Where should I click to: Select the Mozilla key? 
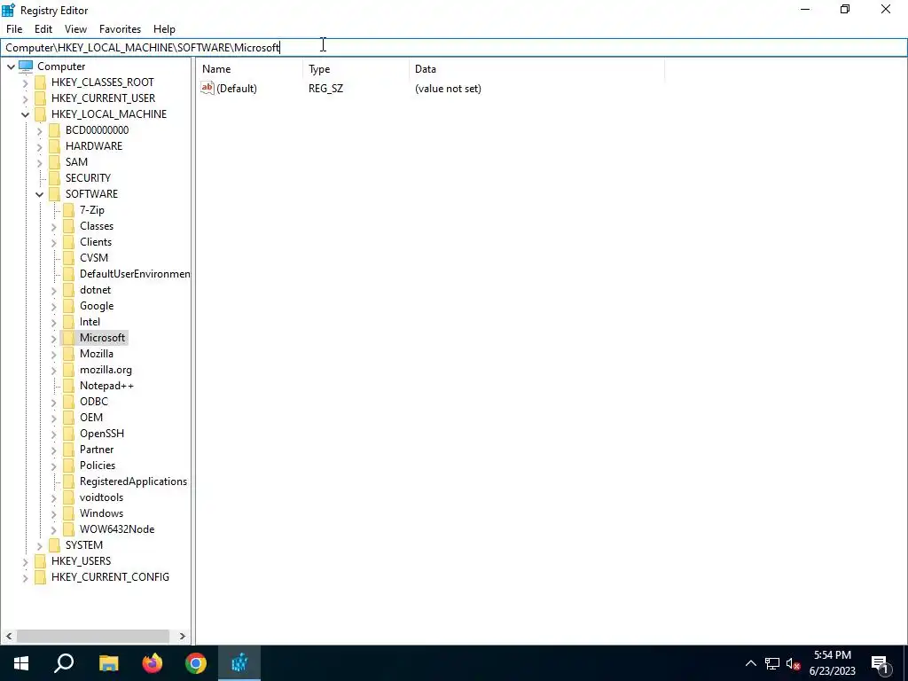[96, 354]
